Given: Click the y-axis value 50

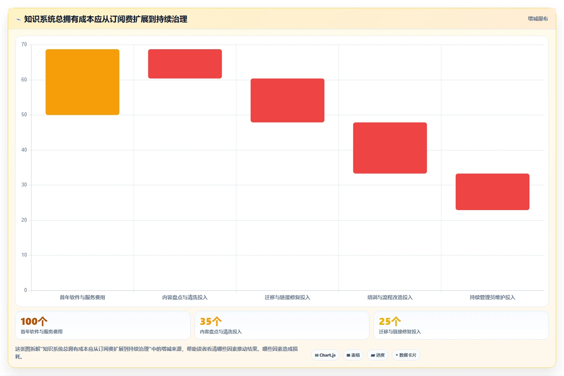Looking at the screenshot, I should [24, 115].
